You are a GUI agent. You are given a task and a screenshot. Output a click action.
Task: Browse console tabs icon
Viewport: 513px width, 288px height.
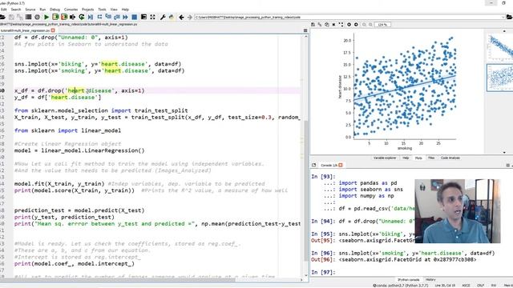pyautogui.click(x=313, y=166)
